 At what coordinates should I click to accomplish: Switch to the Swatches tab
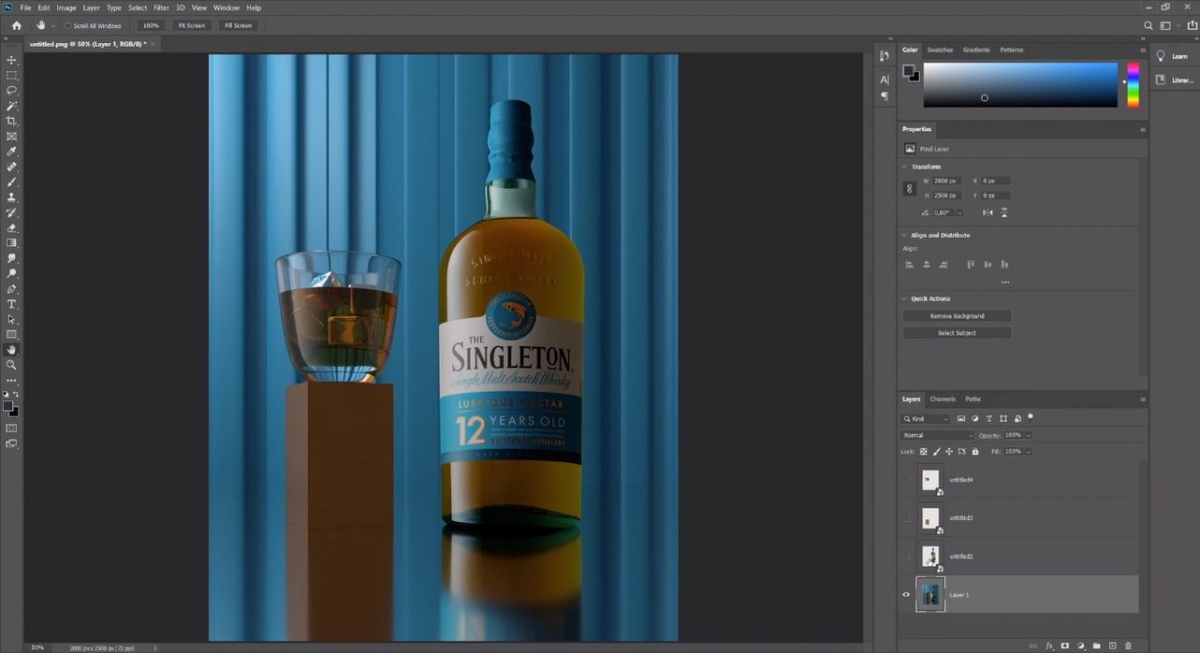[x=939, y=50]
